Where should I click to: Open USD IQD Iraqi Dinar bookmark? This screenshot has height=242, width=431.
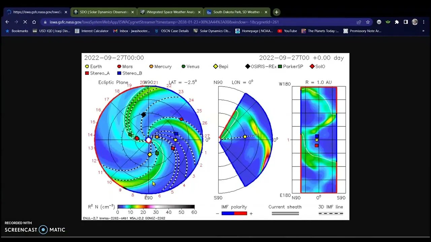tap(52, 31)
